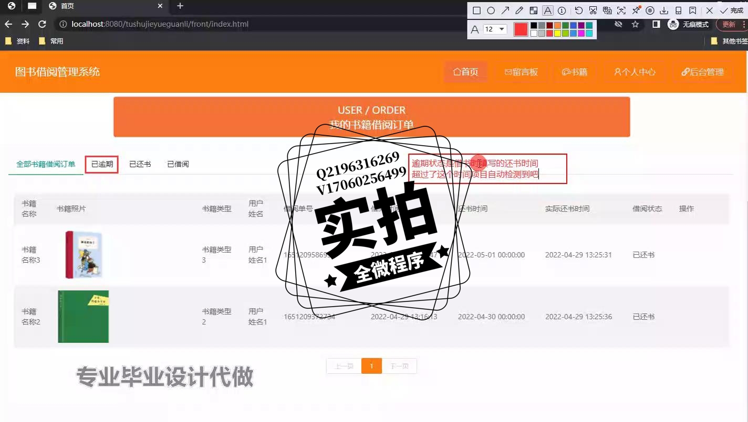Send screenshot to phone icon
The image size is (748, 422).
678,10
